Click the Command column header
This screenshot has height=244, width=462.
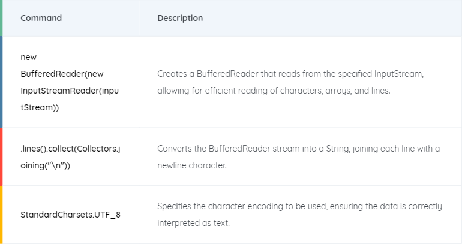(41, 18)
